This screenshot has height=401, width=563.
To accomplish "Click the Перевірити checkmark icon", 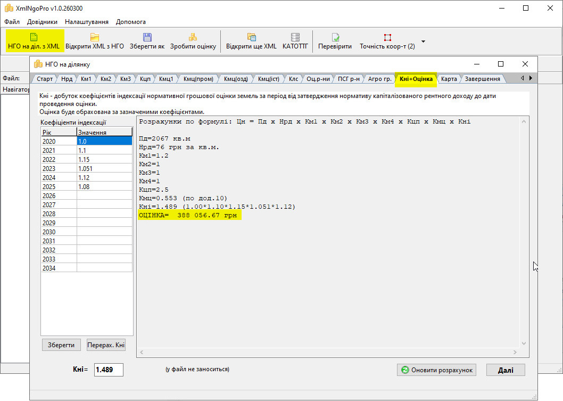I will point(335,37).
